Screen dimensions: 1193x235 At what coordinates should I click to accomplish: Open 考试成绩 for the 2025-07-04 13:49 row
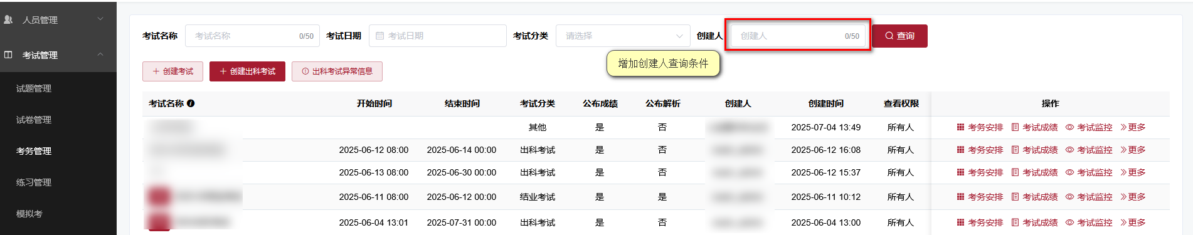coord(1034,127)
